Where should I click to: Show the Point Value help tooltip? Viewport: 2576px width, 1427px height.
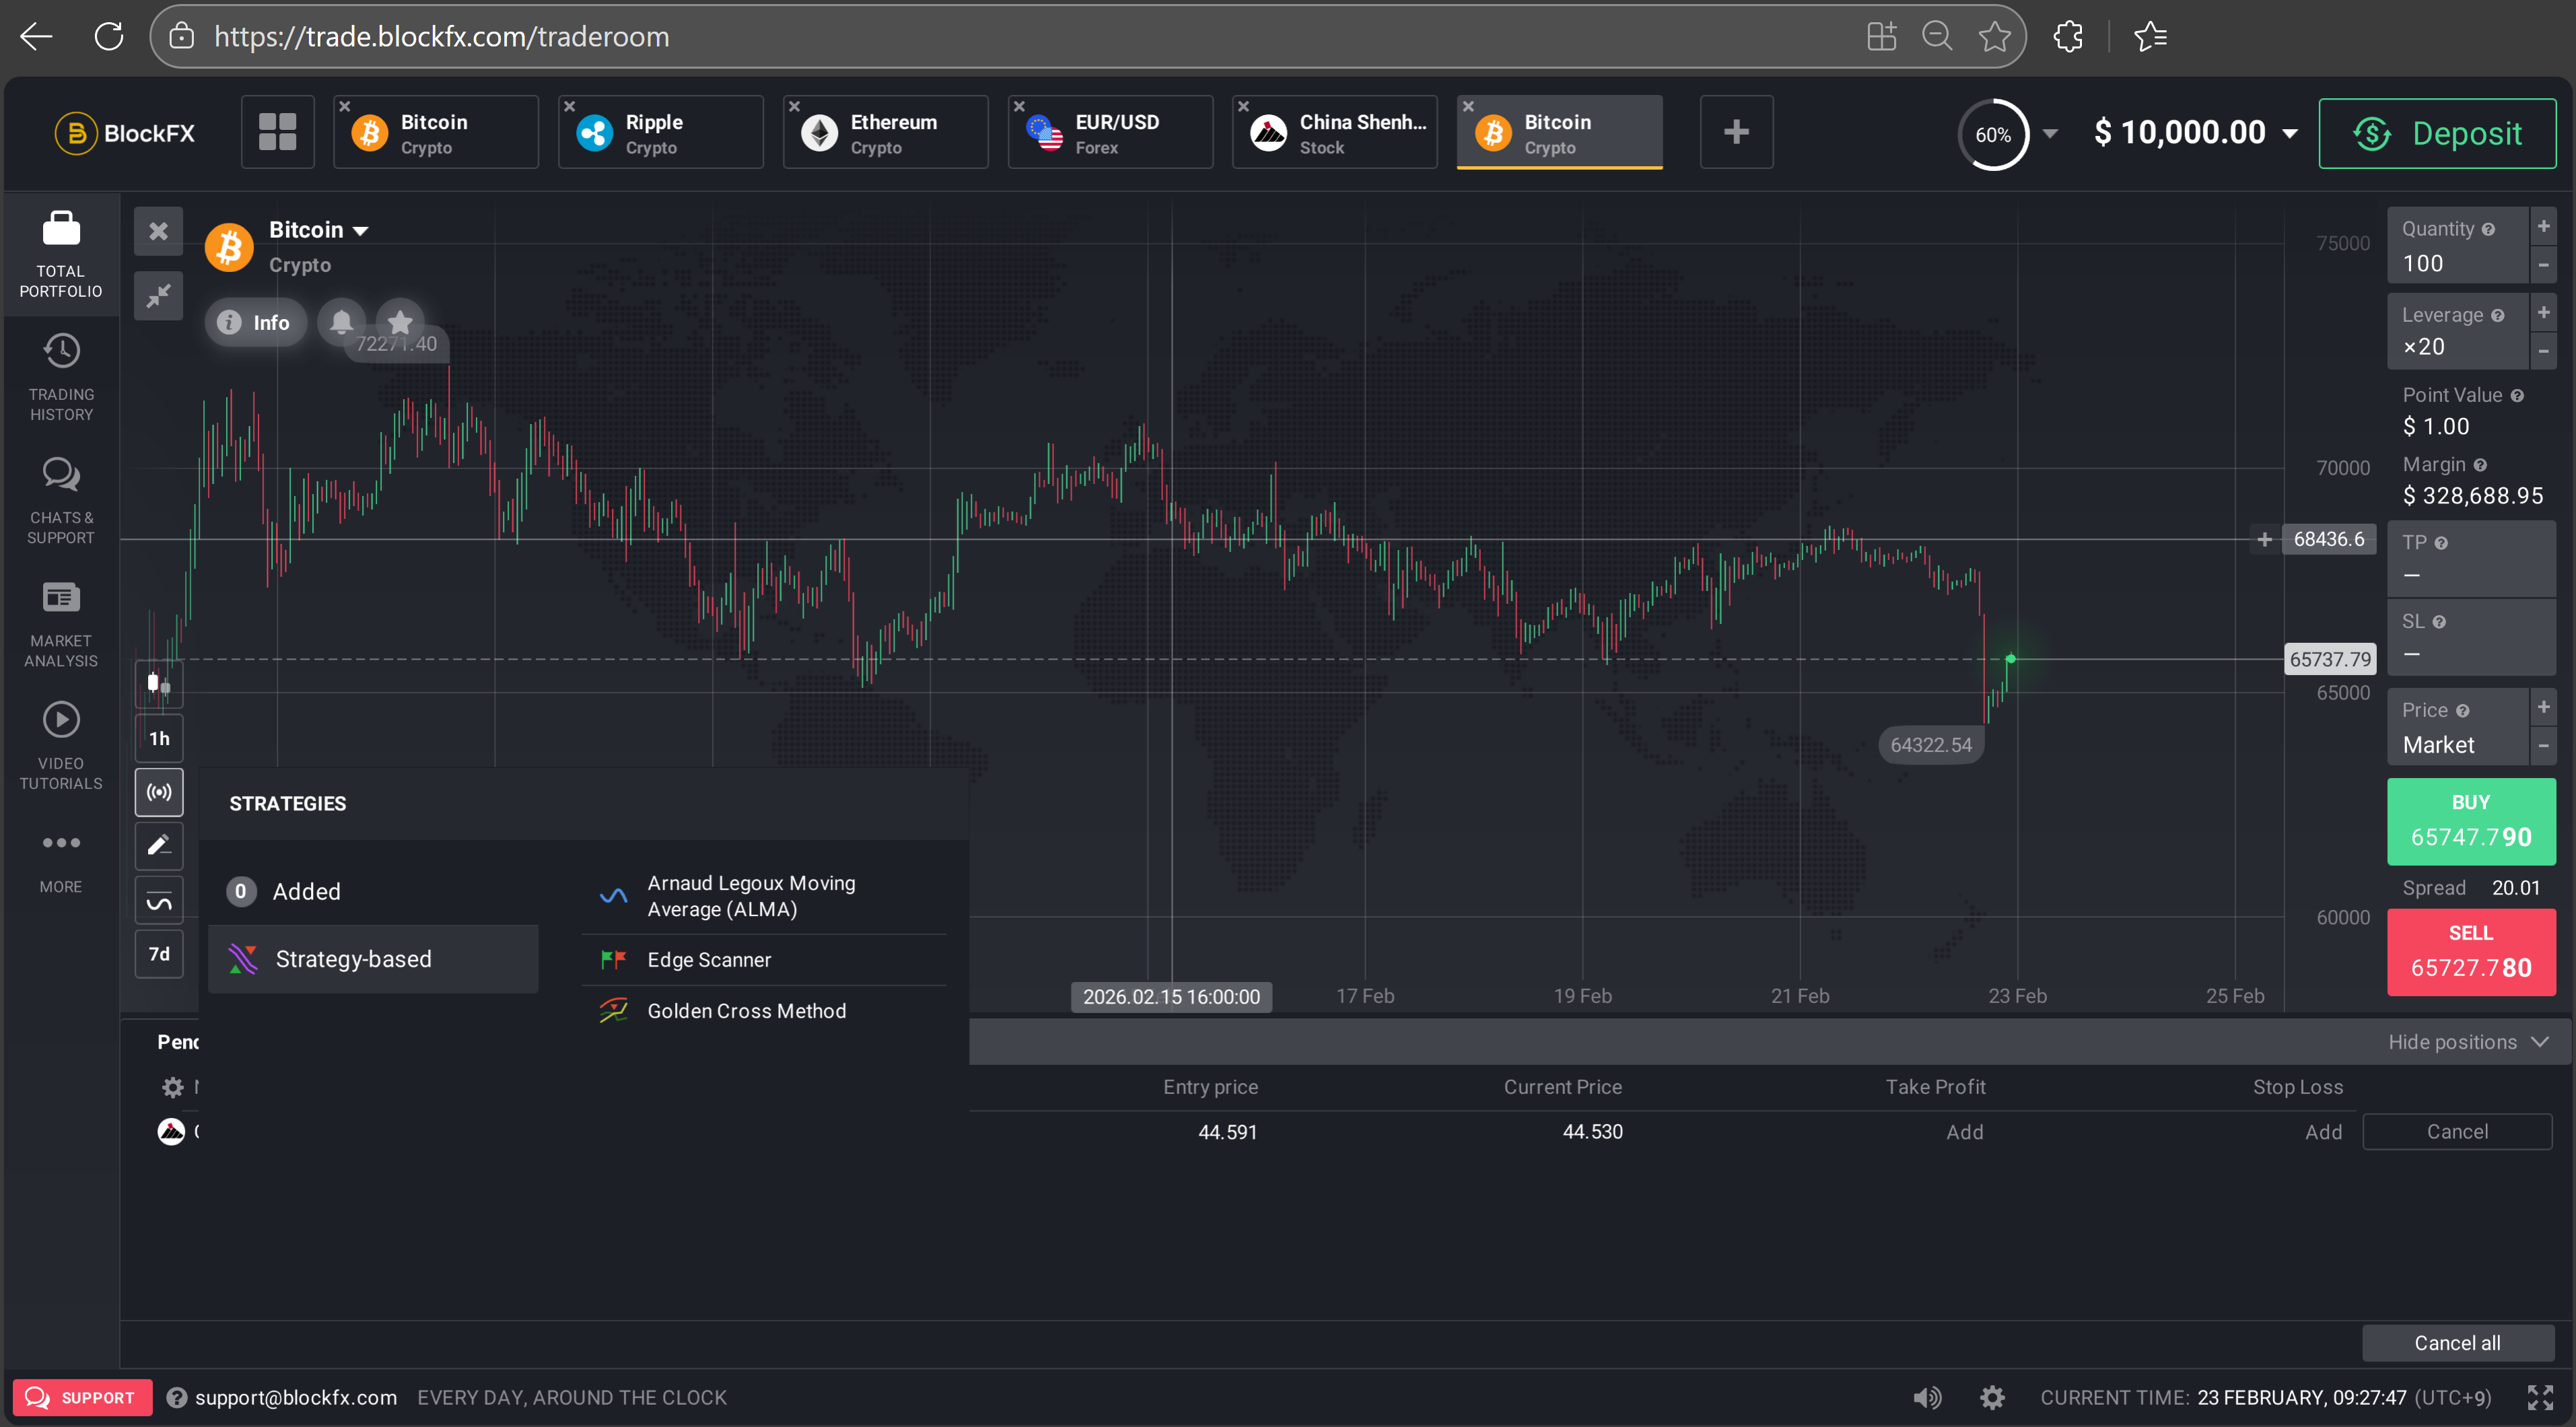click(x=2518, y=396)
